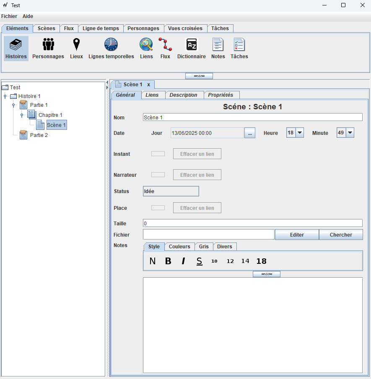
Task: Open the Lieux tool
Action: click(x=76, y=47)
